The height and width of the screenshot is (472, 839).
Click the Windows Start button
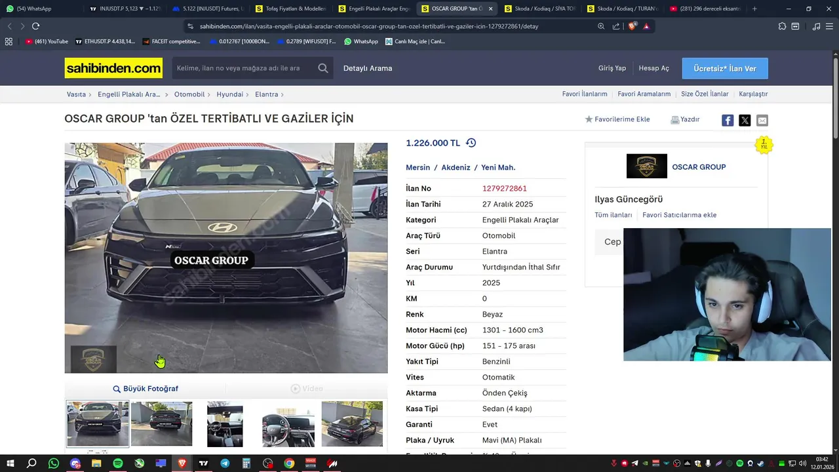(x=10, y=463)
